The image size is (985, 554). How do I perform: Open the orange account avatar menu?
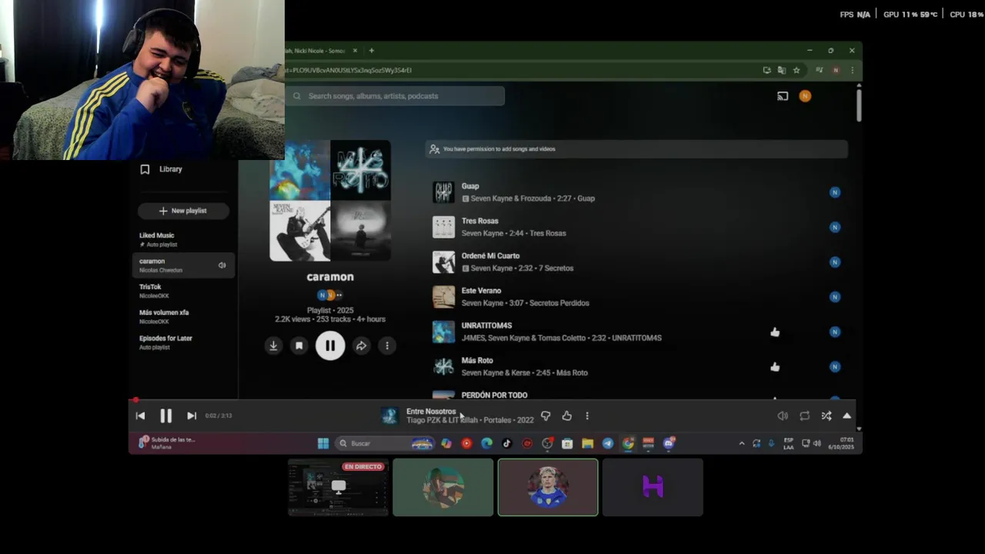click(805, 96)
